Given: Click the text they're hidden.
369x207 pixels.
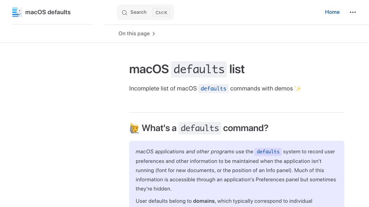Looking at the screenshot, I should (153, 189).
